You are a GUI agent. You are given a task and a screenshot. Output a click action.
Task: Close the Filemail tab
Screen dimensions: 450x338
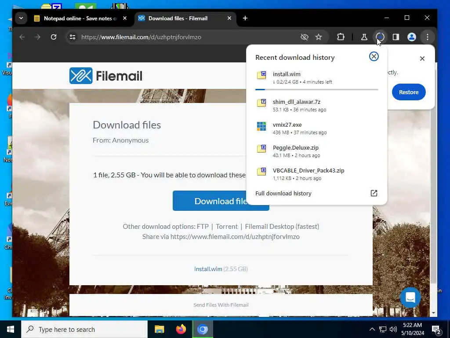point(229,18)
